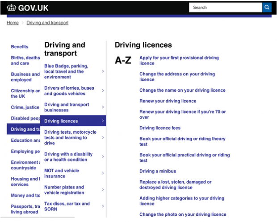Open Apply for your first provisional driving licence
This screenshot has height=222, width=277.
click(x=179, y=61)
